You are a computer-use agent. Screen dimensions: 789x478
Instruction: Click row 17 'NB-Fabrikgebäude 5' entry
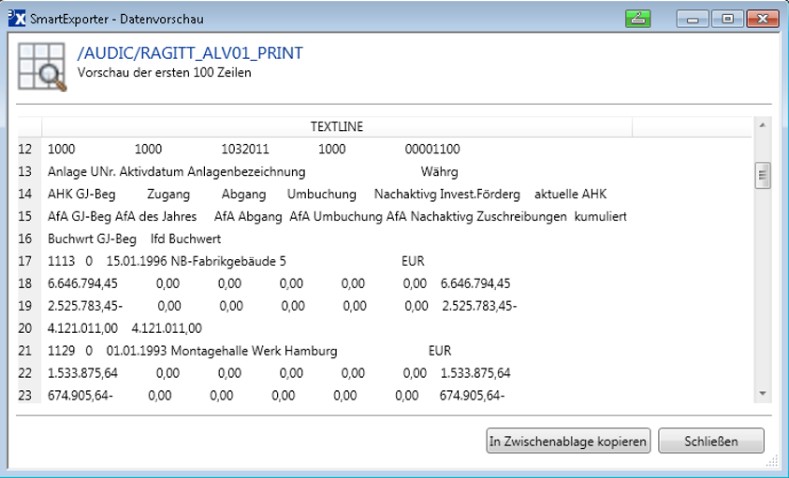coord(228,261)
